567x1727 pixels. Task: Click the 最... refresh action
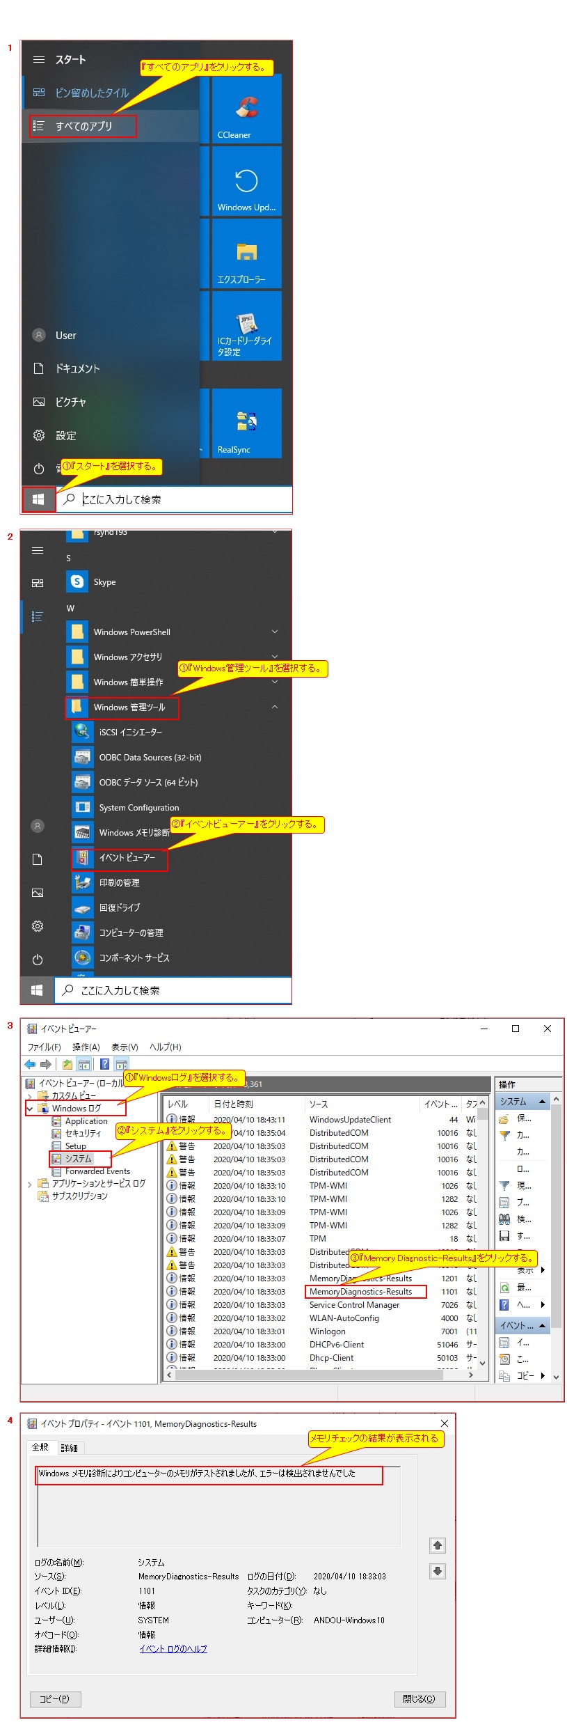(515, 1288)
